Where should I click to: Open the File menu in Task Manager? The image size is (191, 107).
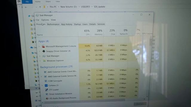click(37, 20)
